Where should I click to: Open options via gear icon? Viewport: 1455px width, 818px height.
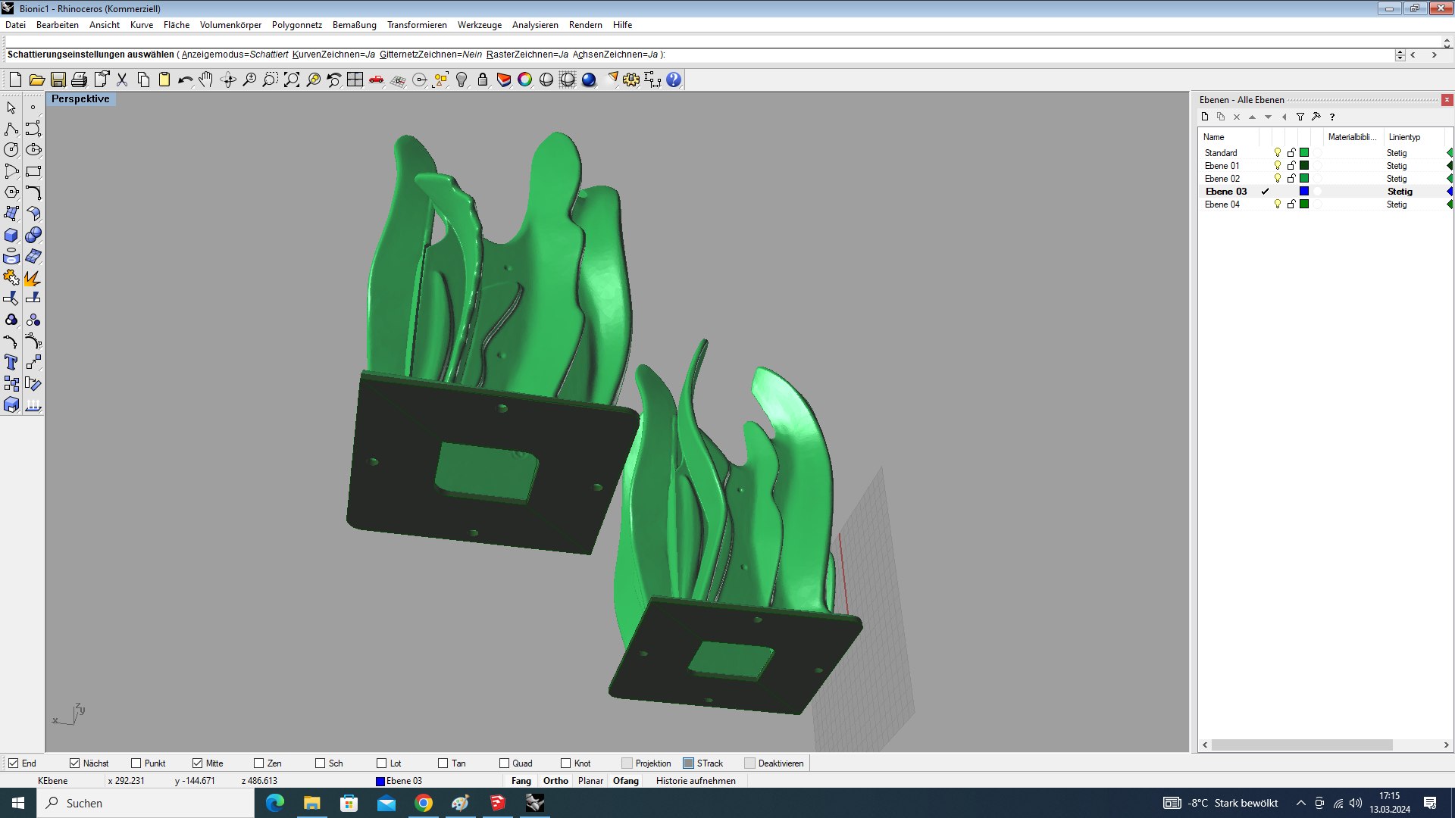pos(631,80)
